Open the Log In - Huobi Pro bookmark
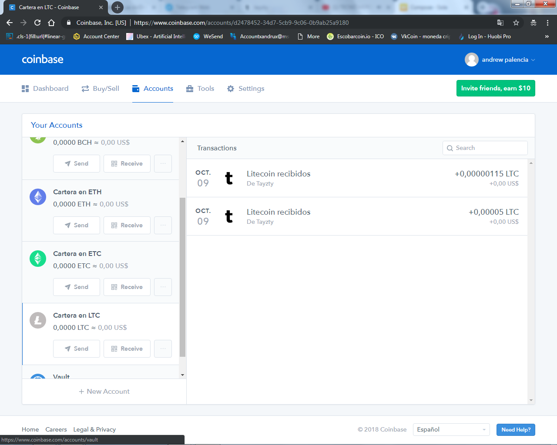This screenshot has width=557, height=445. point(485,37)
